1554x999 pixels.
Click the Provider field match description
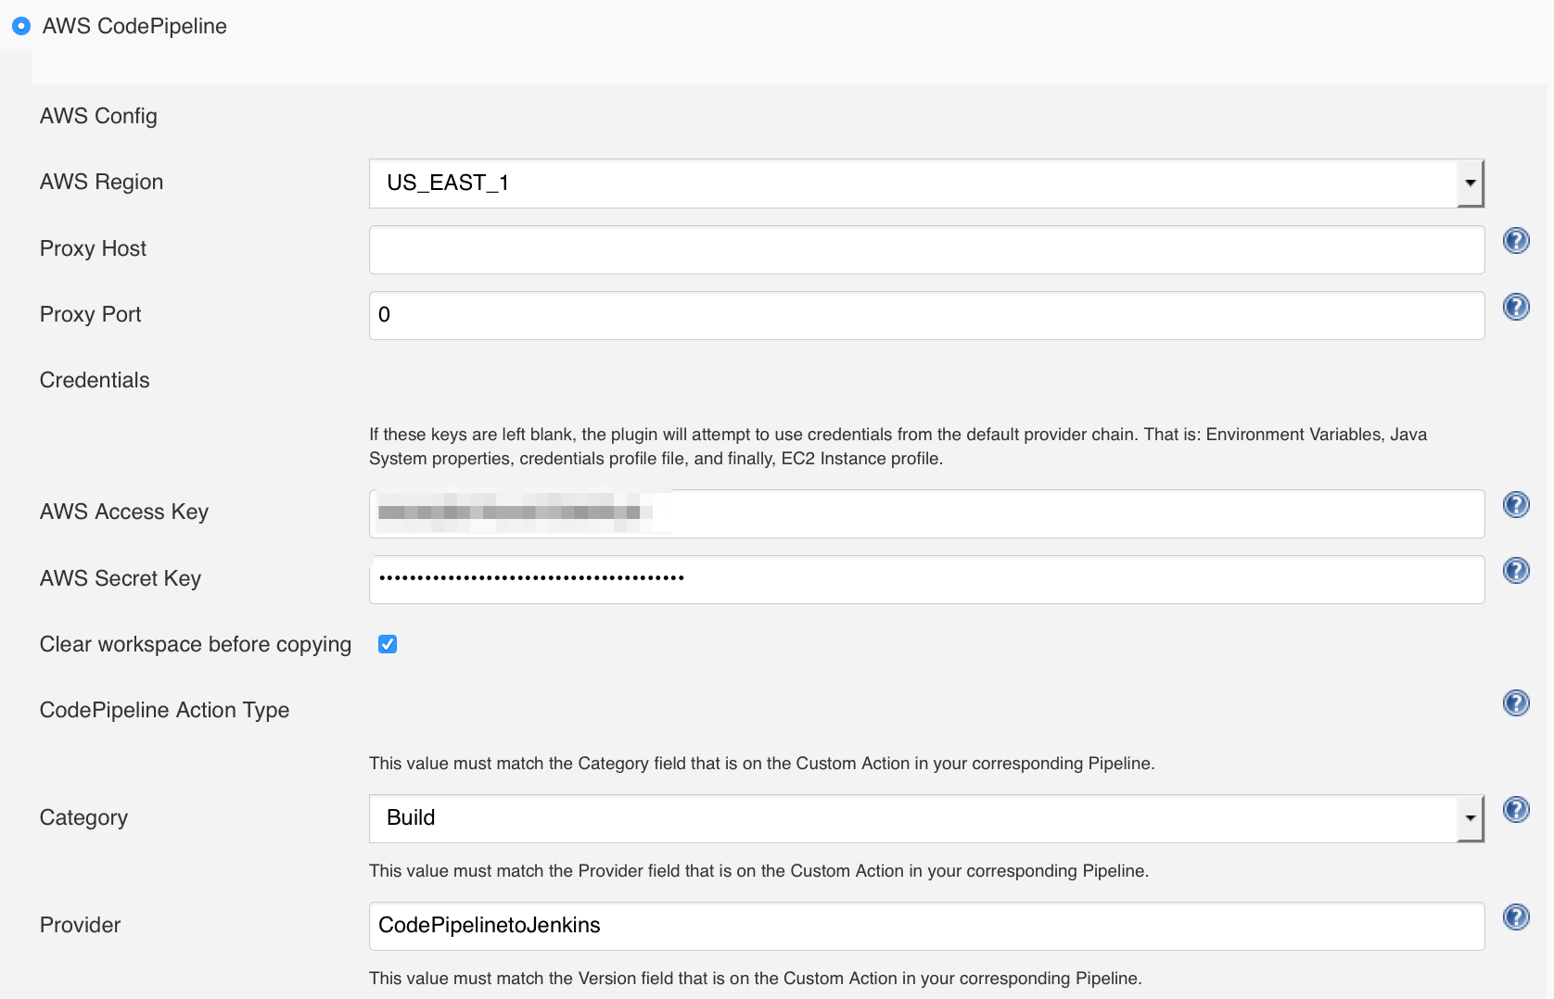click(x=758, y=871)
